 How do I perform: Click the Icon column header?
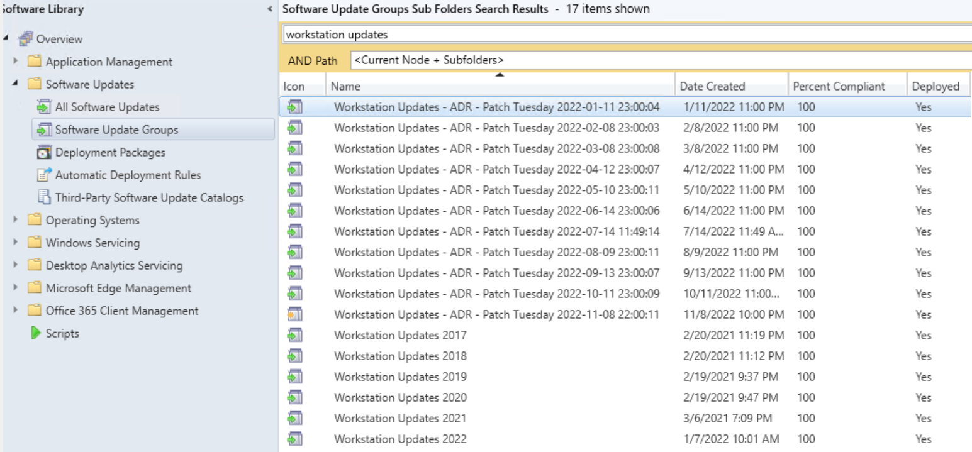(302, 87)
